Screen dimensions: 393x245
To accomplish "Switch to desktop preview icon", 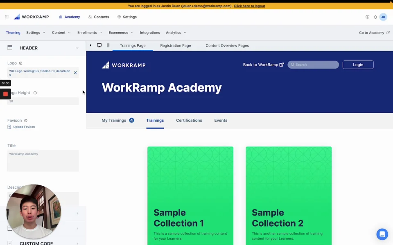I will [x=99, y=45].
